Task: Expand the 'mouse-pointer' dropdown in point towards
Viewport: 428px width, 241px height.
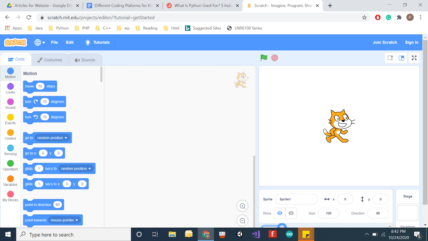Action: 64,220
